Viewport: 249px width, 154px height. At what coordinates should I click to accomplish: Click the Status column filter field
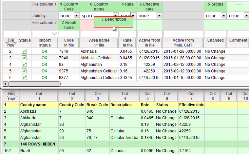(x=25, y=34)
